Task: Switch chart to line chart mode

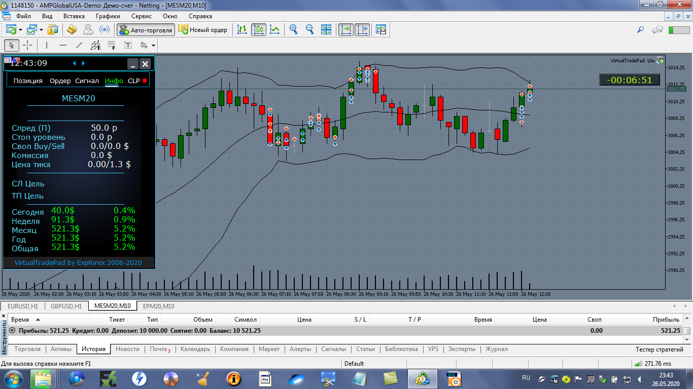Action: pos(275,30)
